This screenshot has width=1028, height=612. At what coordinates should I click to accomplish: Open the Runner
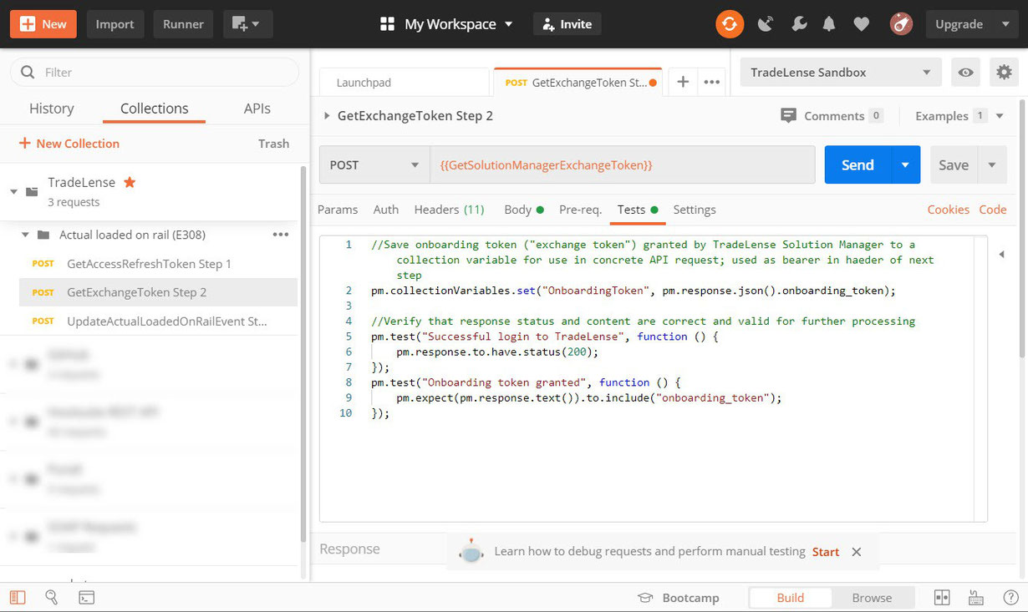pyautogui.click(x=184, y=24)
